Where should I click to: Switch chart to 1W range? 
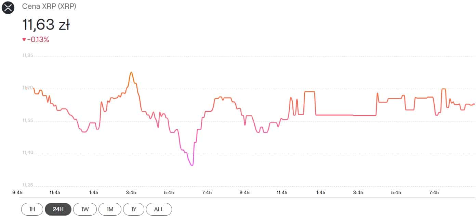coord(85,209)
